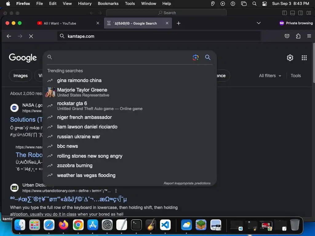Open System Settings from the dock

[107, 225]
